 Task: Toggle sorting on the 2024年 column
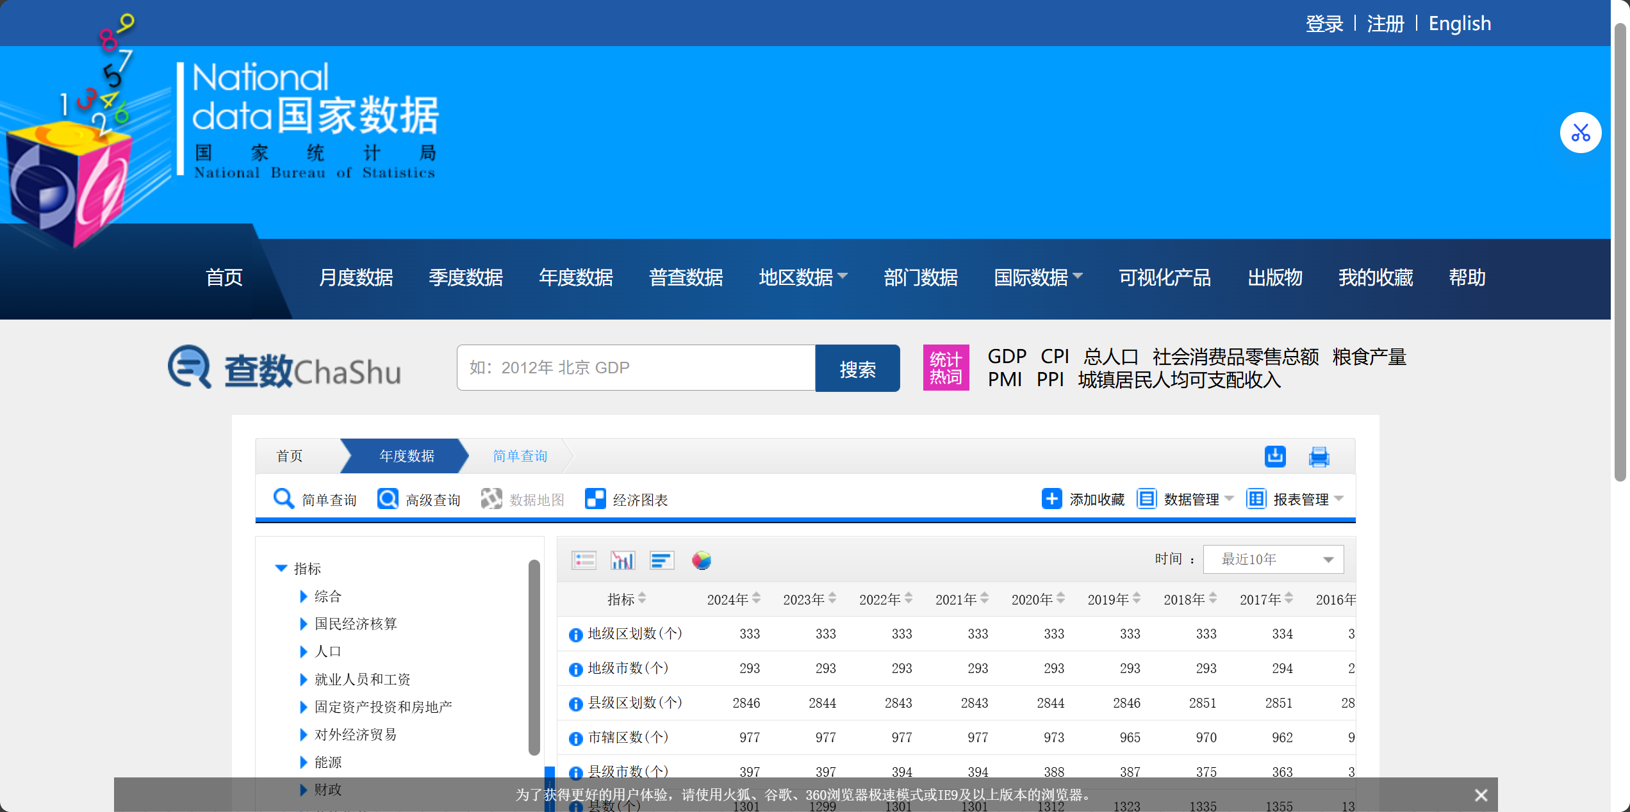tap(756, 599)
